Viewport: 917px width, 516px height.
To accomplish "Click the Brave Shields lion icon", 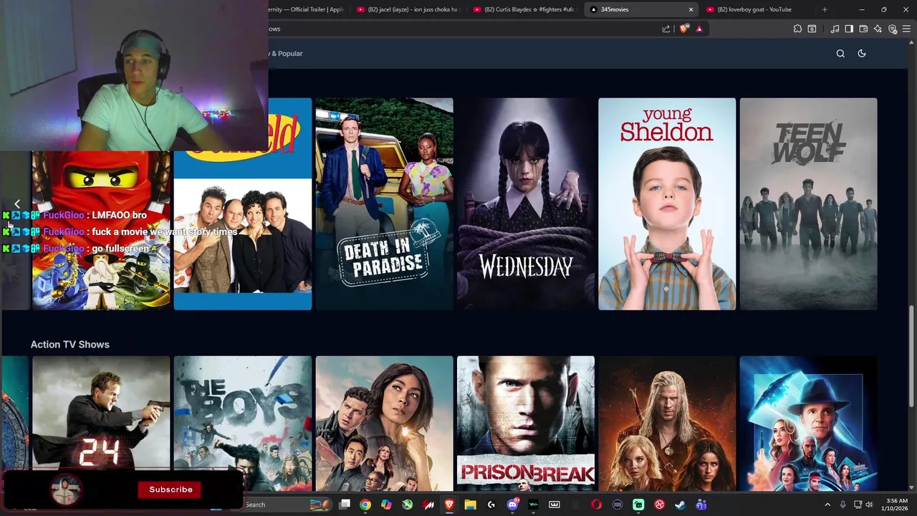I will [683, 29].
